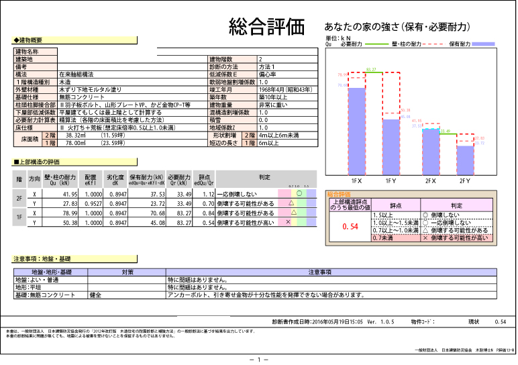
Task: Click the ■上部構造の評価 section header
Action: (x=74, y=162)
